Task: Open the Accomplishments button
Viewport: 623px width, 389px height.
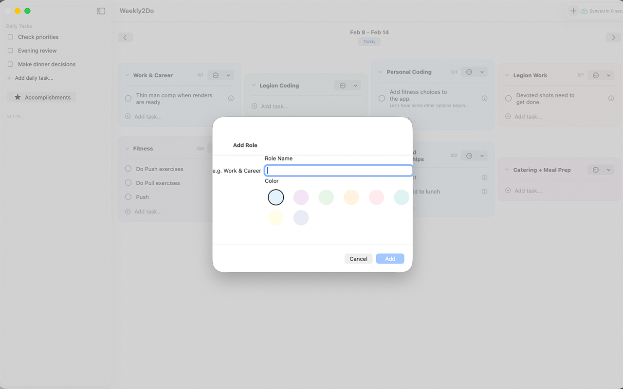Action: pyautogui.click(x=41, y=97)
